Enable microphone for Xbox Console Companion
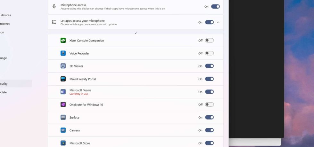 pos(210,40)
